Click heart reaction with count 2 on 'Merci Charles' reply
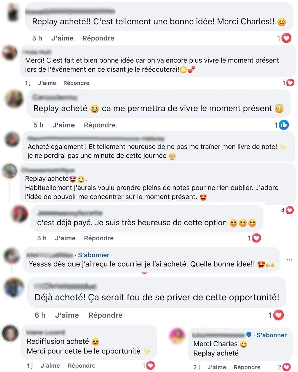298x372 pixels. coord(287,367)
